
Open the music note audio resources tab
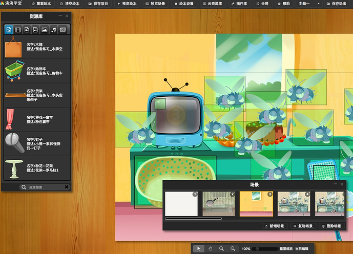tap(54, 30)
